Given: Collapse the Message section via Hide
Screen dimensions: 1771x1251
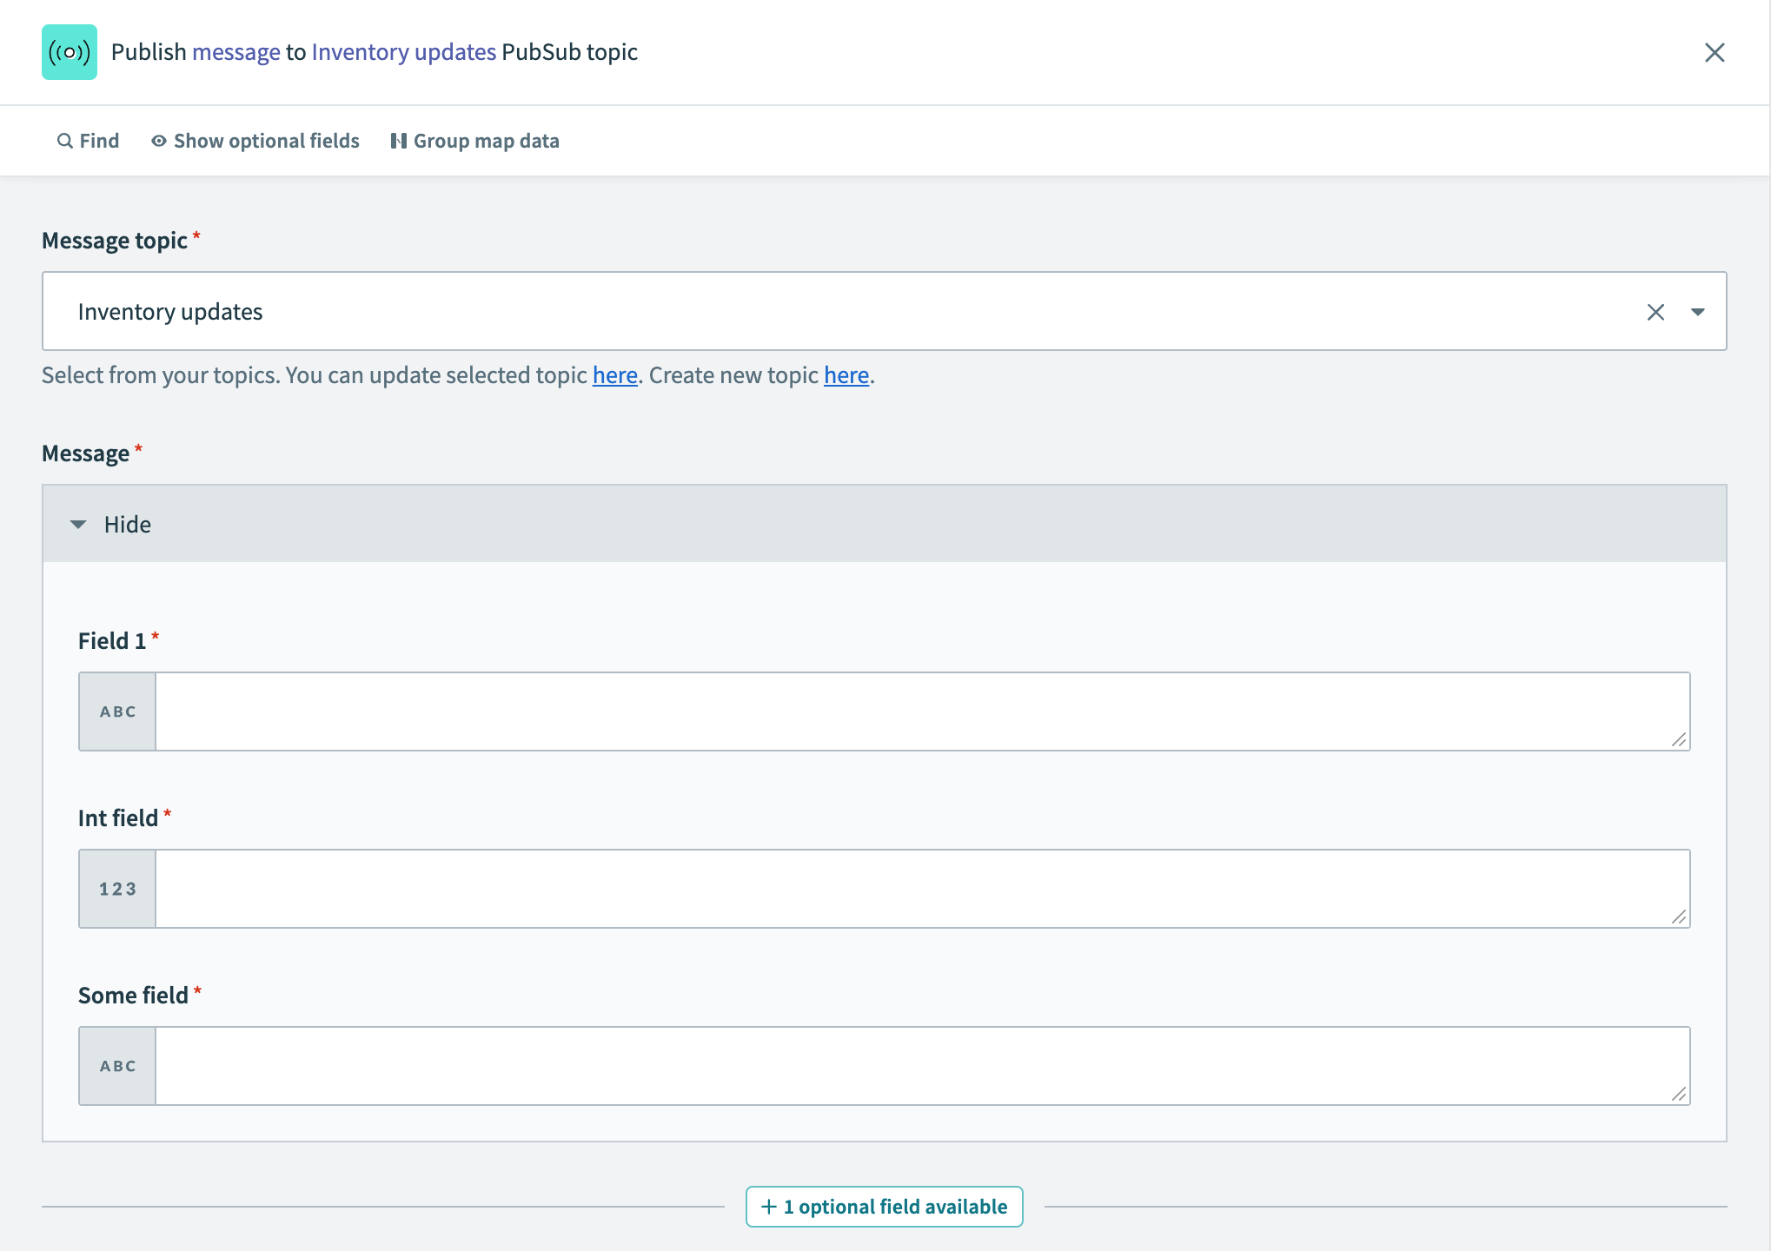Looking at the screenshot, I should click(127, 524).
